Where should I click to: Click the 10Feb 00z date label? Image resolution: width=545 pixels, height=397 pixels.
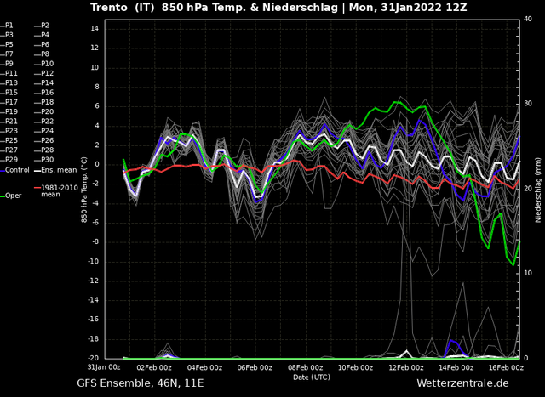tap(356, 368)
